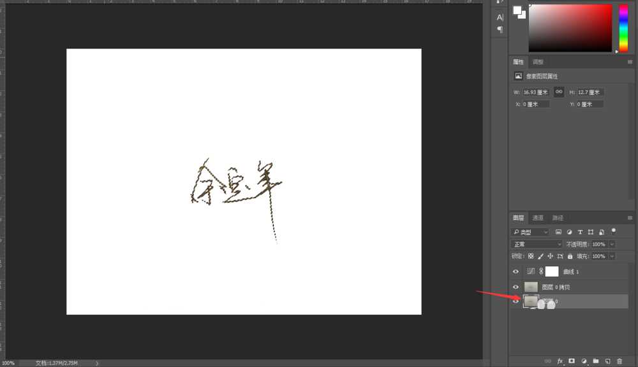Expand the document size info at bottom
This screenshot has width=638, height=367.
point(97,362)
